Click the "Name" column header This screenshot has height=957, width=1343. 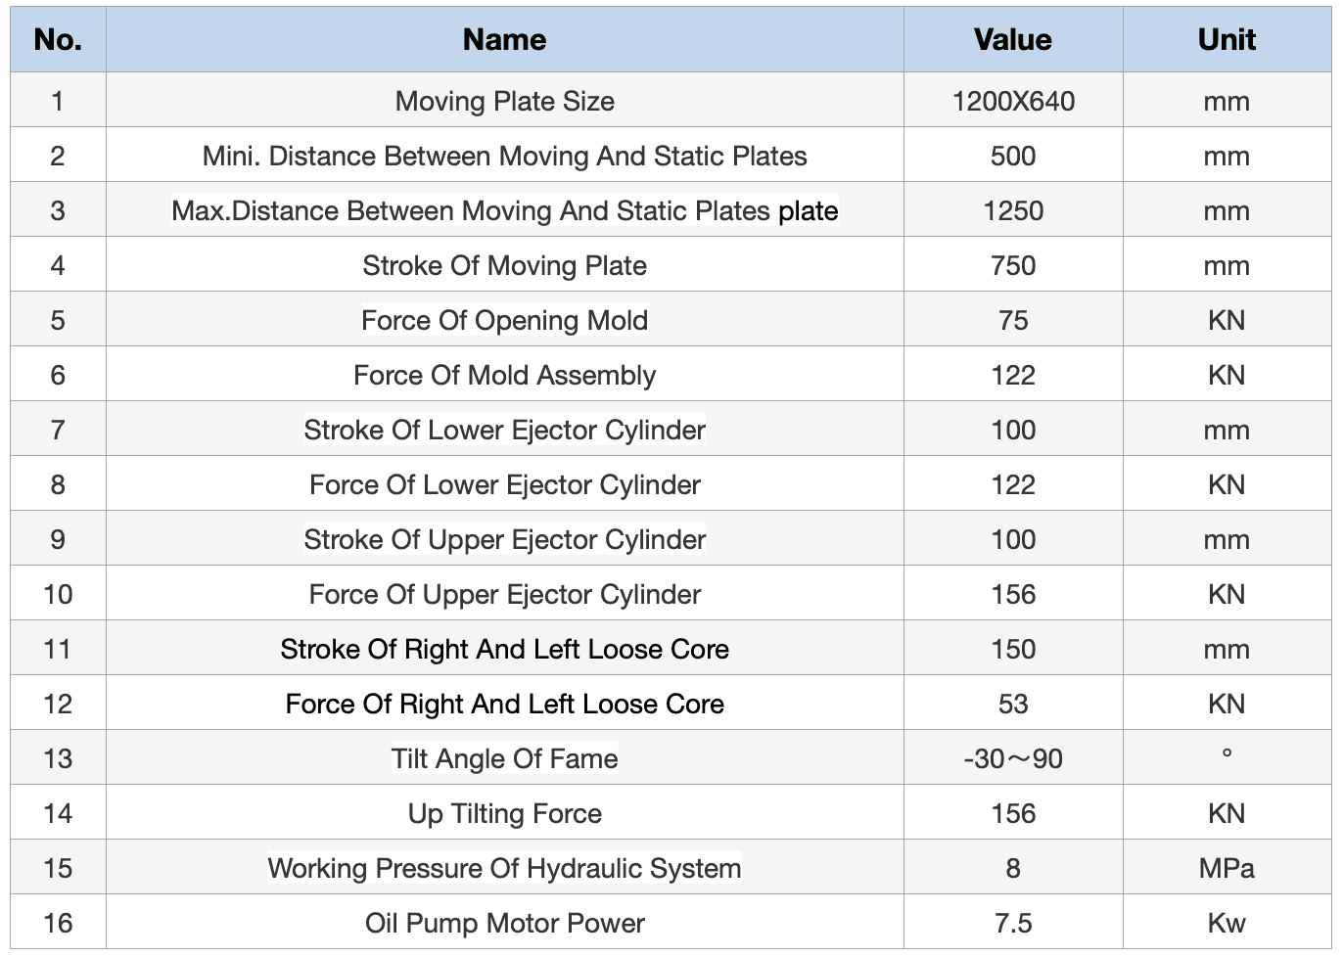[x=504, y=40]
